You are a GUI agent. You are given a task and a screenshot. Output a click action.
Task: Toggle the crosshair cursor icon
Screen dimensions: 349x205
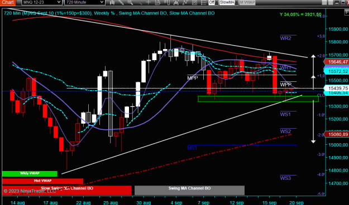pos(149,2)
